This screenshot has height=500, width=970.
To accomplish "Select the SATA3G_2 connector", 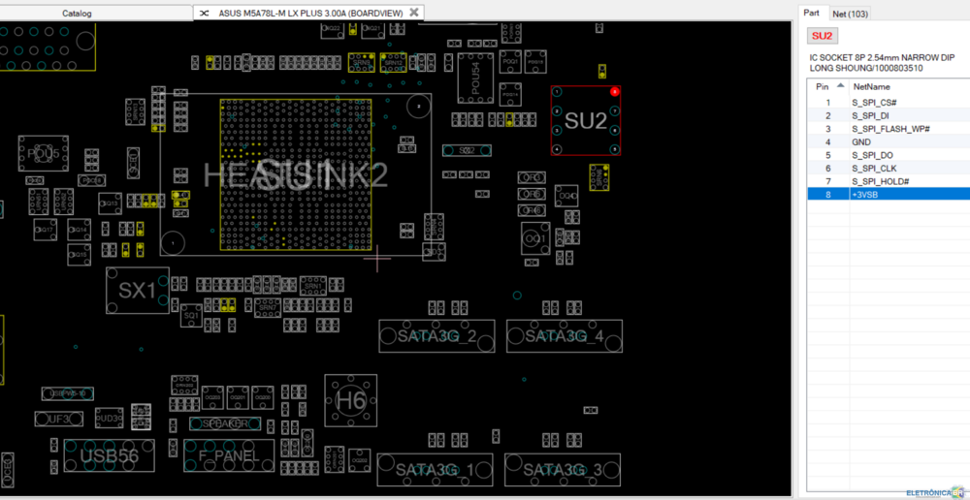I will (x=436, y=336).
